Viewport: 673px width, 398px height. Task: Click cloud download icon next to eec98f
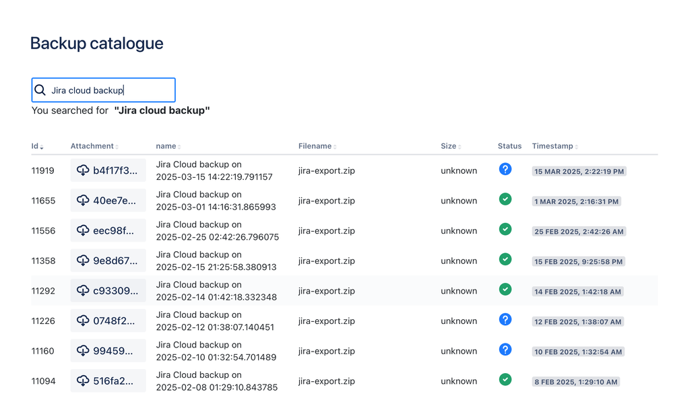coord(83,230)
